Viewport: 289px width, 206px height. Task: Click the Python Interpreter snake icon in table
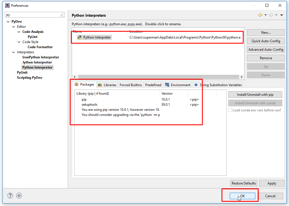coord(80,37)
